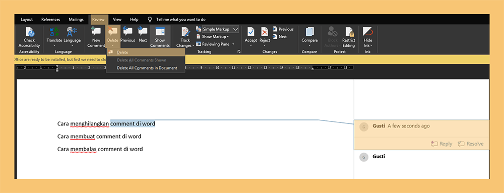Click Reply on Gusti's comment
The image size is (504, 193).
442,144
